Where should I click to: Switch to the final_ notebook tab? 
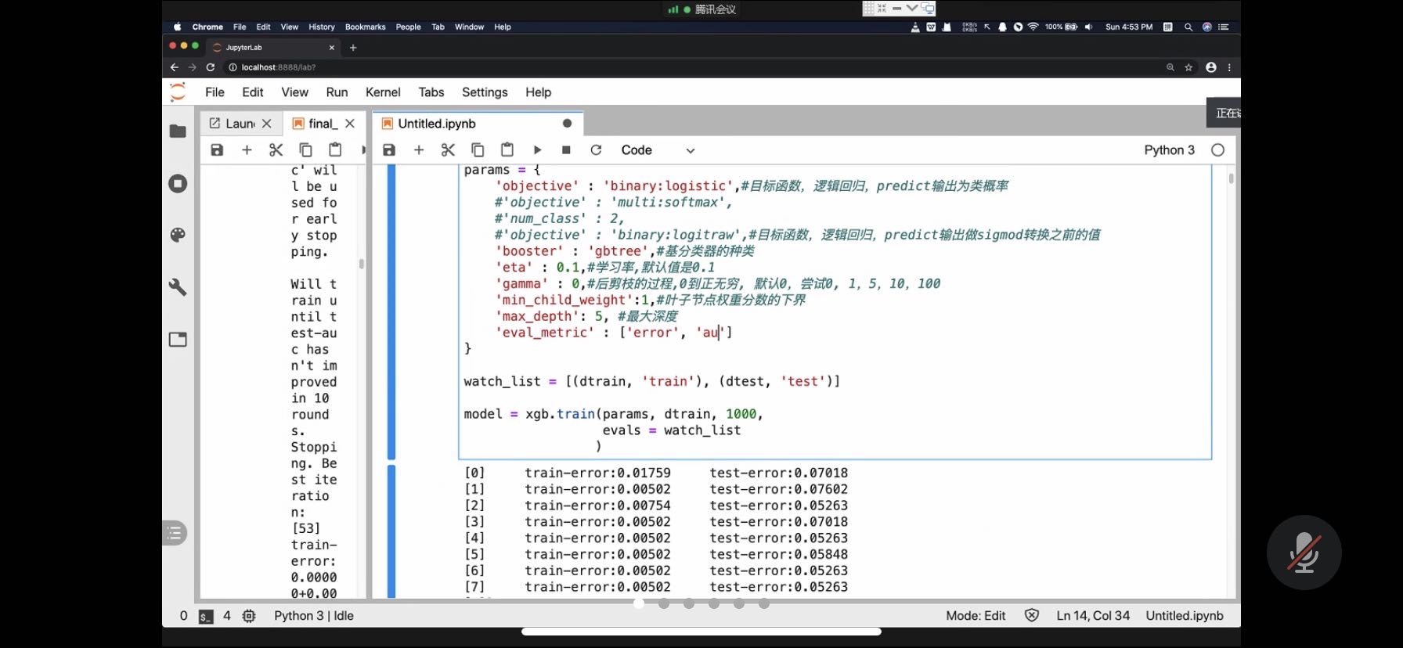322,124
